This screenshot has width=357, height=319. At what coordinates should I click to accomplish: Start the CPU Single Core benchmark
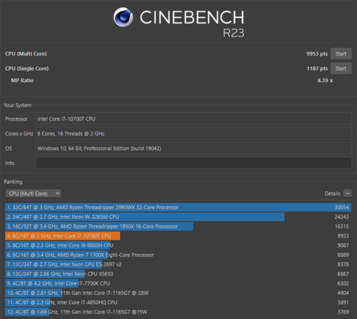340,69
